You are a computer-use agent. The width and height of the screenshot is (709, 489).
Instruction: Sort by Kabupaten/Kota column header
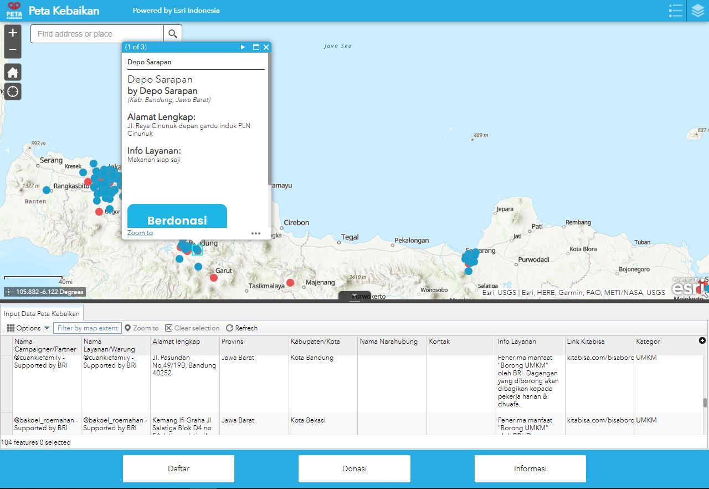323,345
